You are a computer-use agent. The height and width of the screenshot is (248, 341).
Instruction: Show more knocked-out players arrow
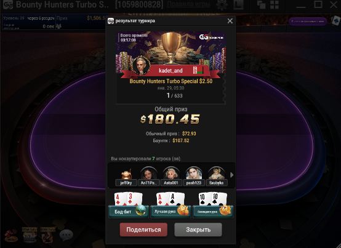tap(231, 175)
